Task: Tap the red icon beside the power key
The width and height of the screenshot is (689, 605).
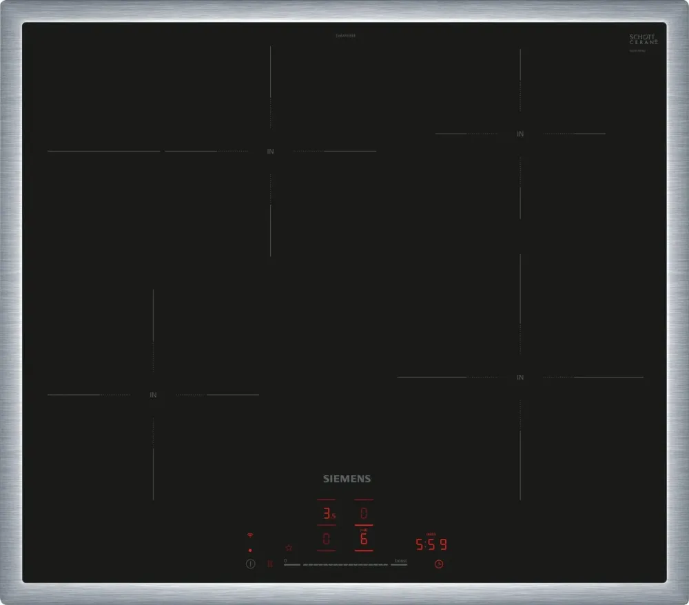Action: tap(270, 564)
